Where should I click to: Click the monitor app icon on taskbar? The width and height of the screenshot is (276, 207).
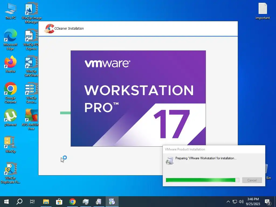click(85, 202)
